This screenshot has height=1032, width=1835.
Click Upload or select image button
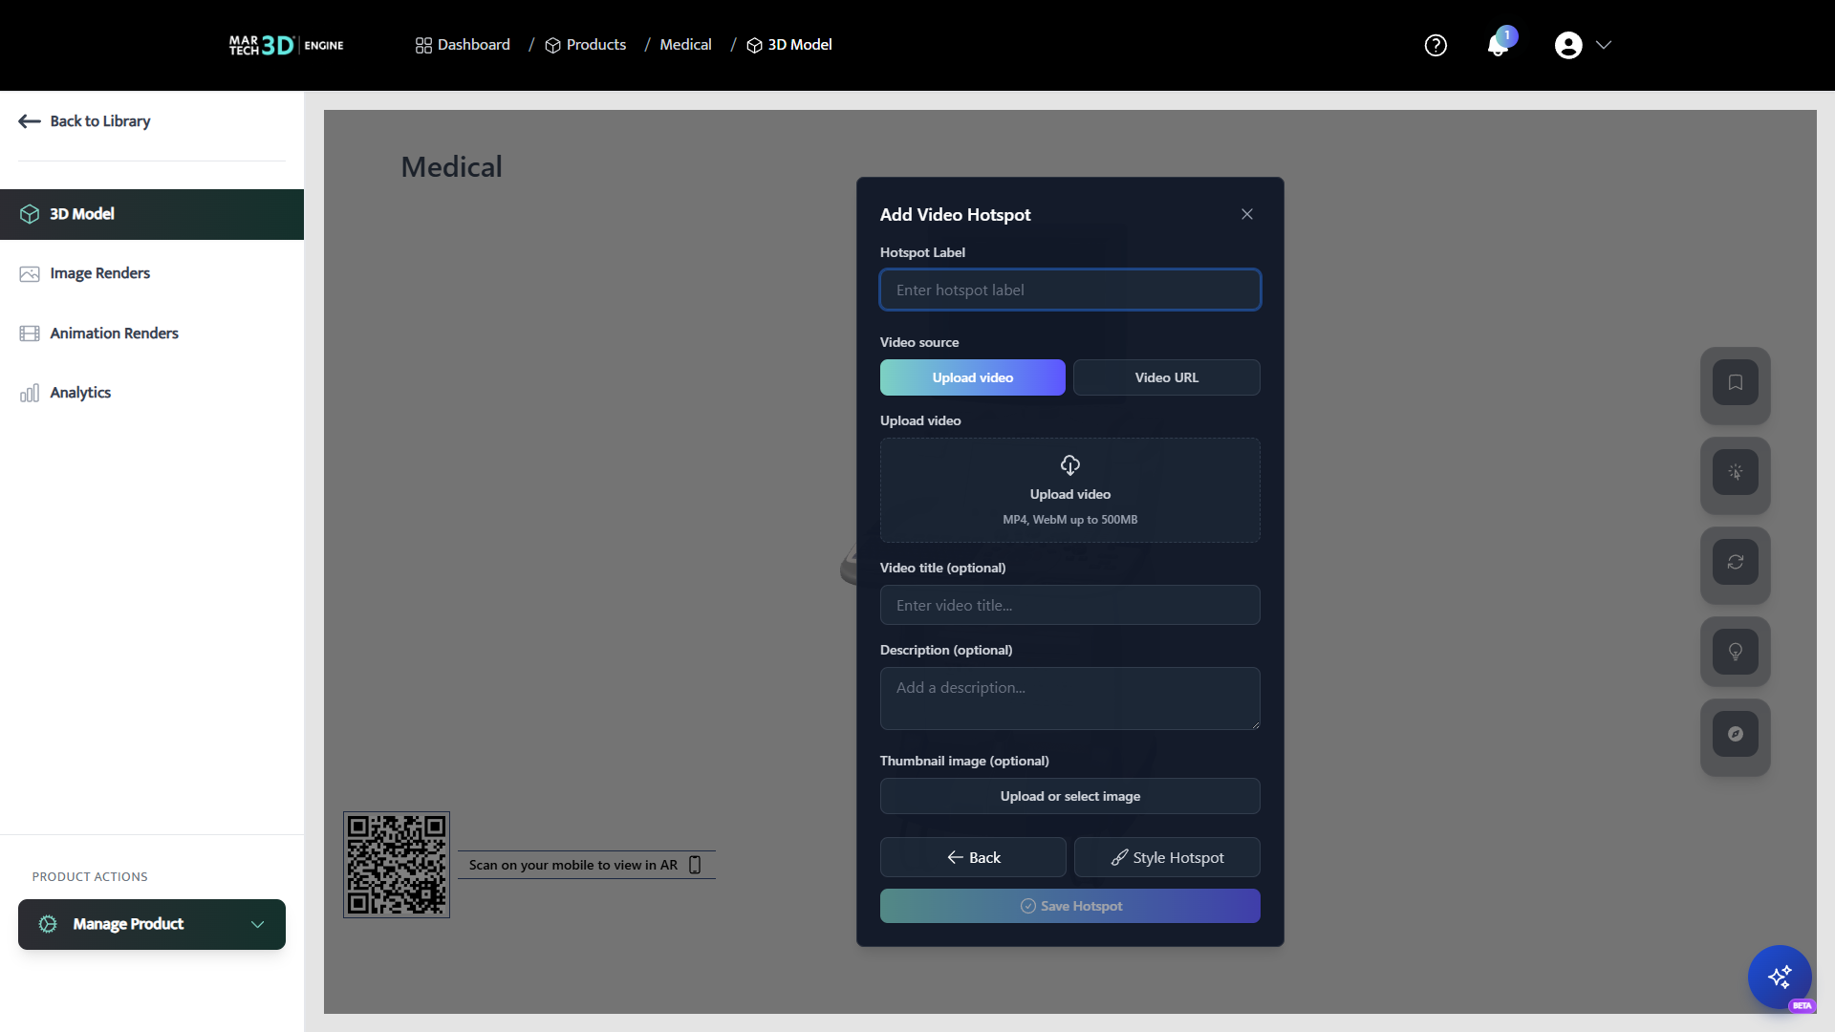[x=1070, y=796]
